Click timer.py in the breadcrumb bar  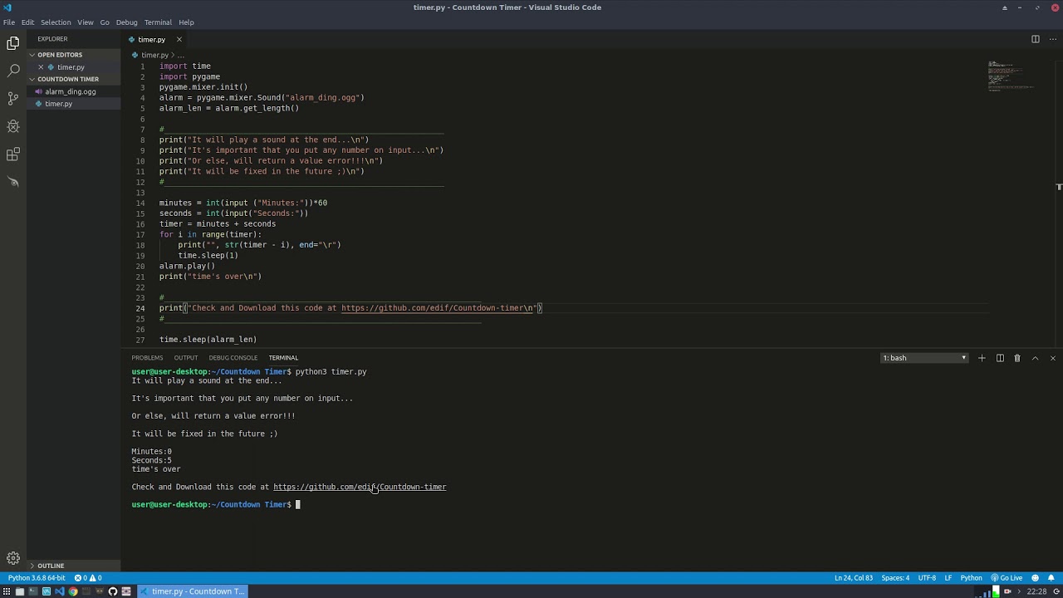(x=154, y=55)
